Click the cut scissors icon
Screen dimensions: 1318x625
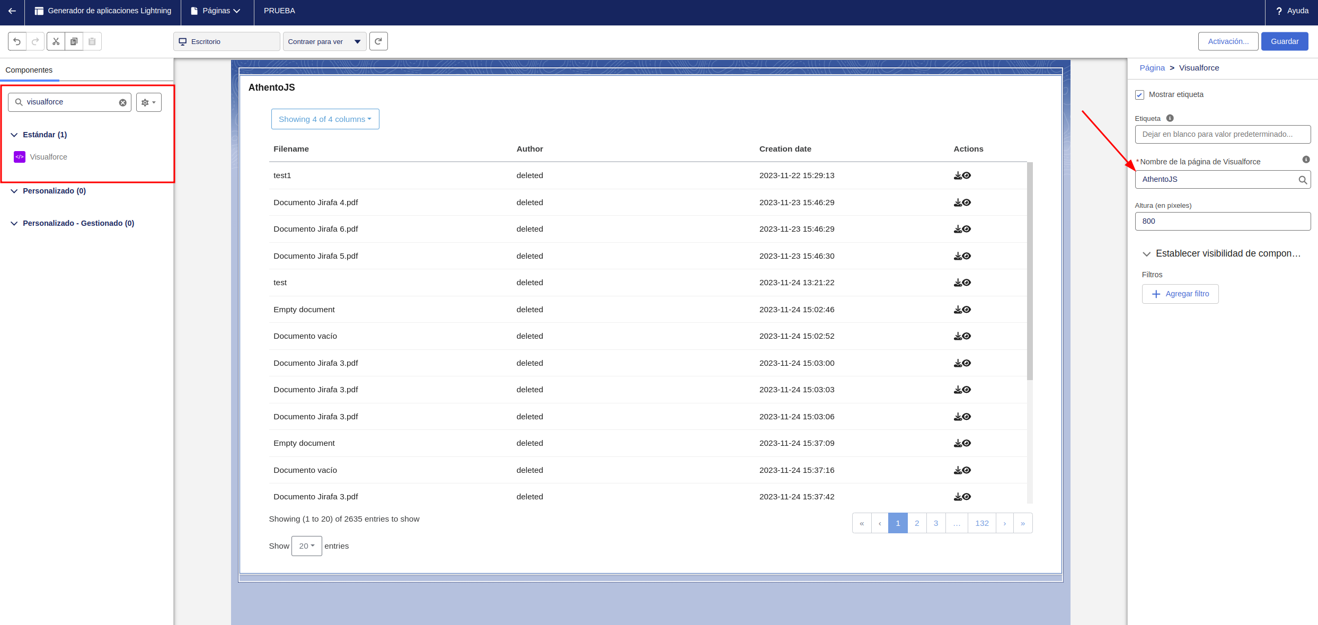pos(56,41)
